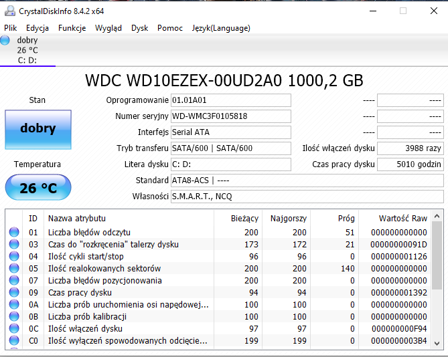Screen dimensions: 448x357
Task: Click the attribute list scrollbar thumb
Action: (437, 255)
